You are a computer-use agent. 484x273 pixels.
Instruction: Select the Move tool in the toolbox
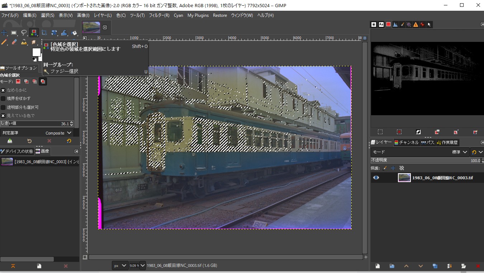tap(4, 33)
